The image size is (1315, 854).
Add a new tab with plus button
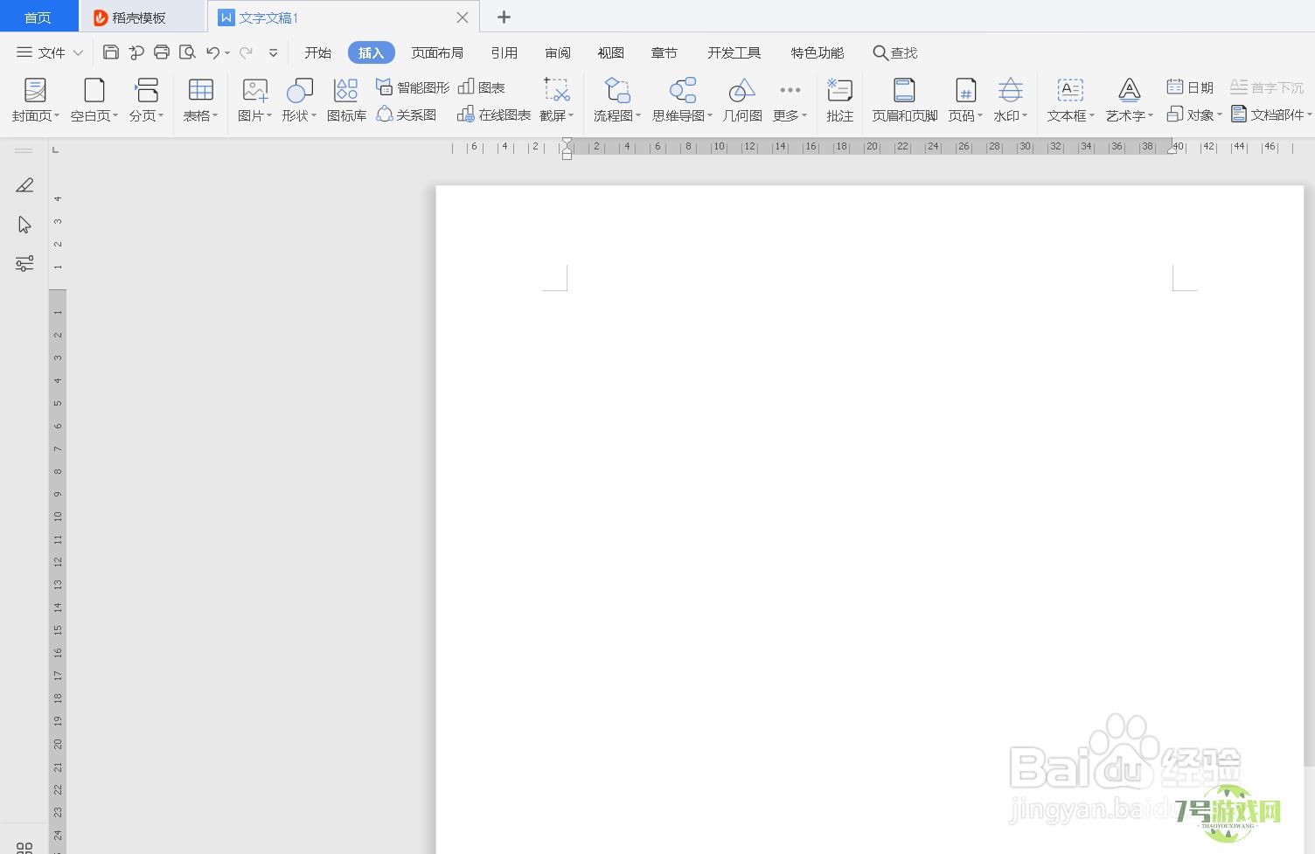point(504,17)
